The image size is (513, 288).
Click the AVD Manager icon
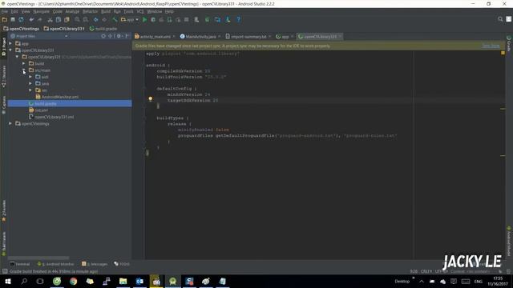pyautogui.click(x=196, y=19)
